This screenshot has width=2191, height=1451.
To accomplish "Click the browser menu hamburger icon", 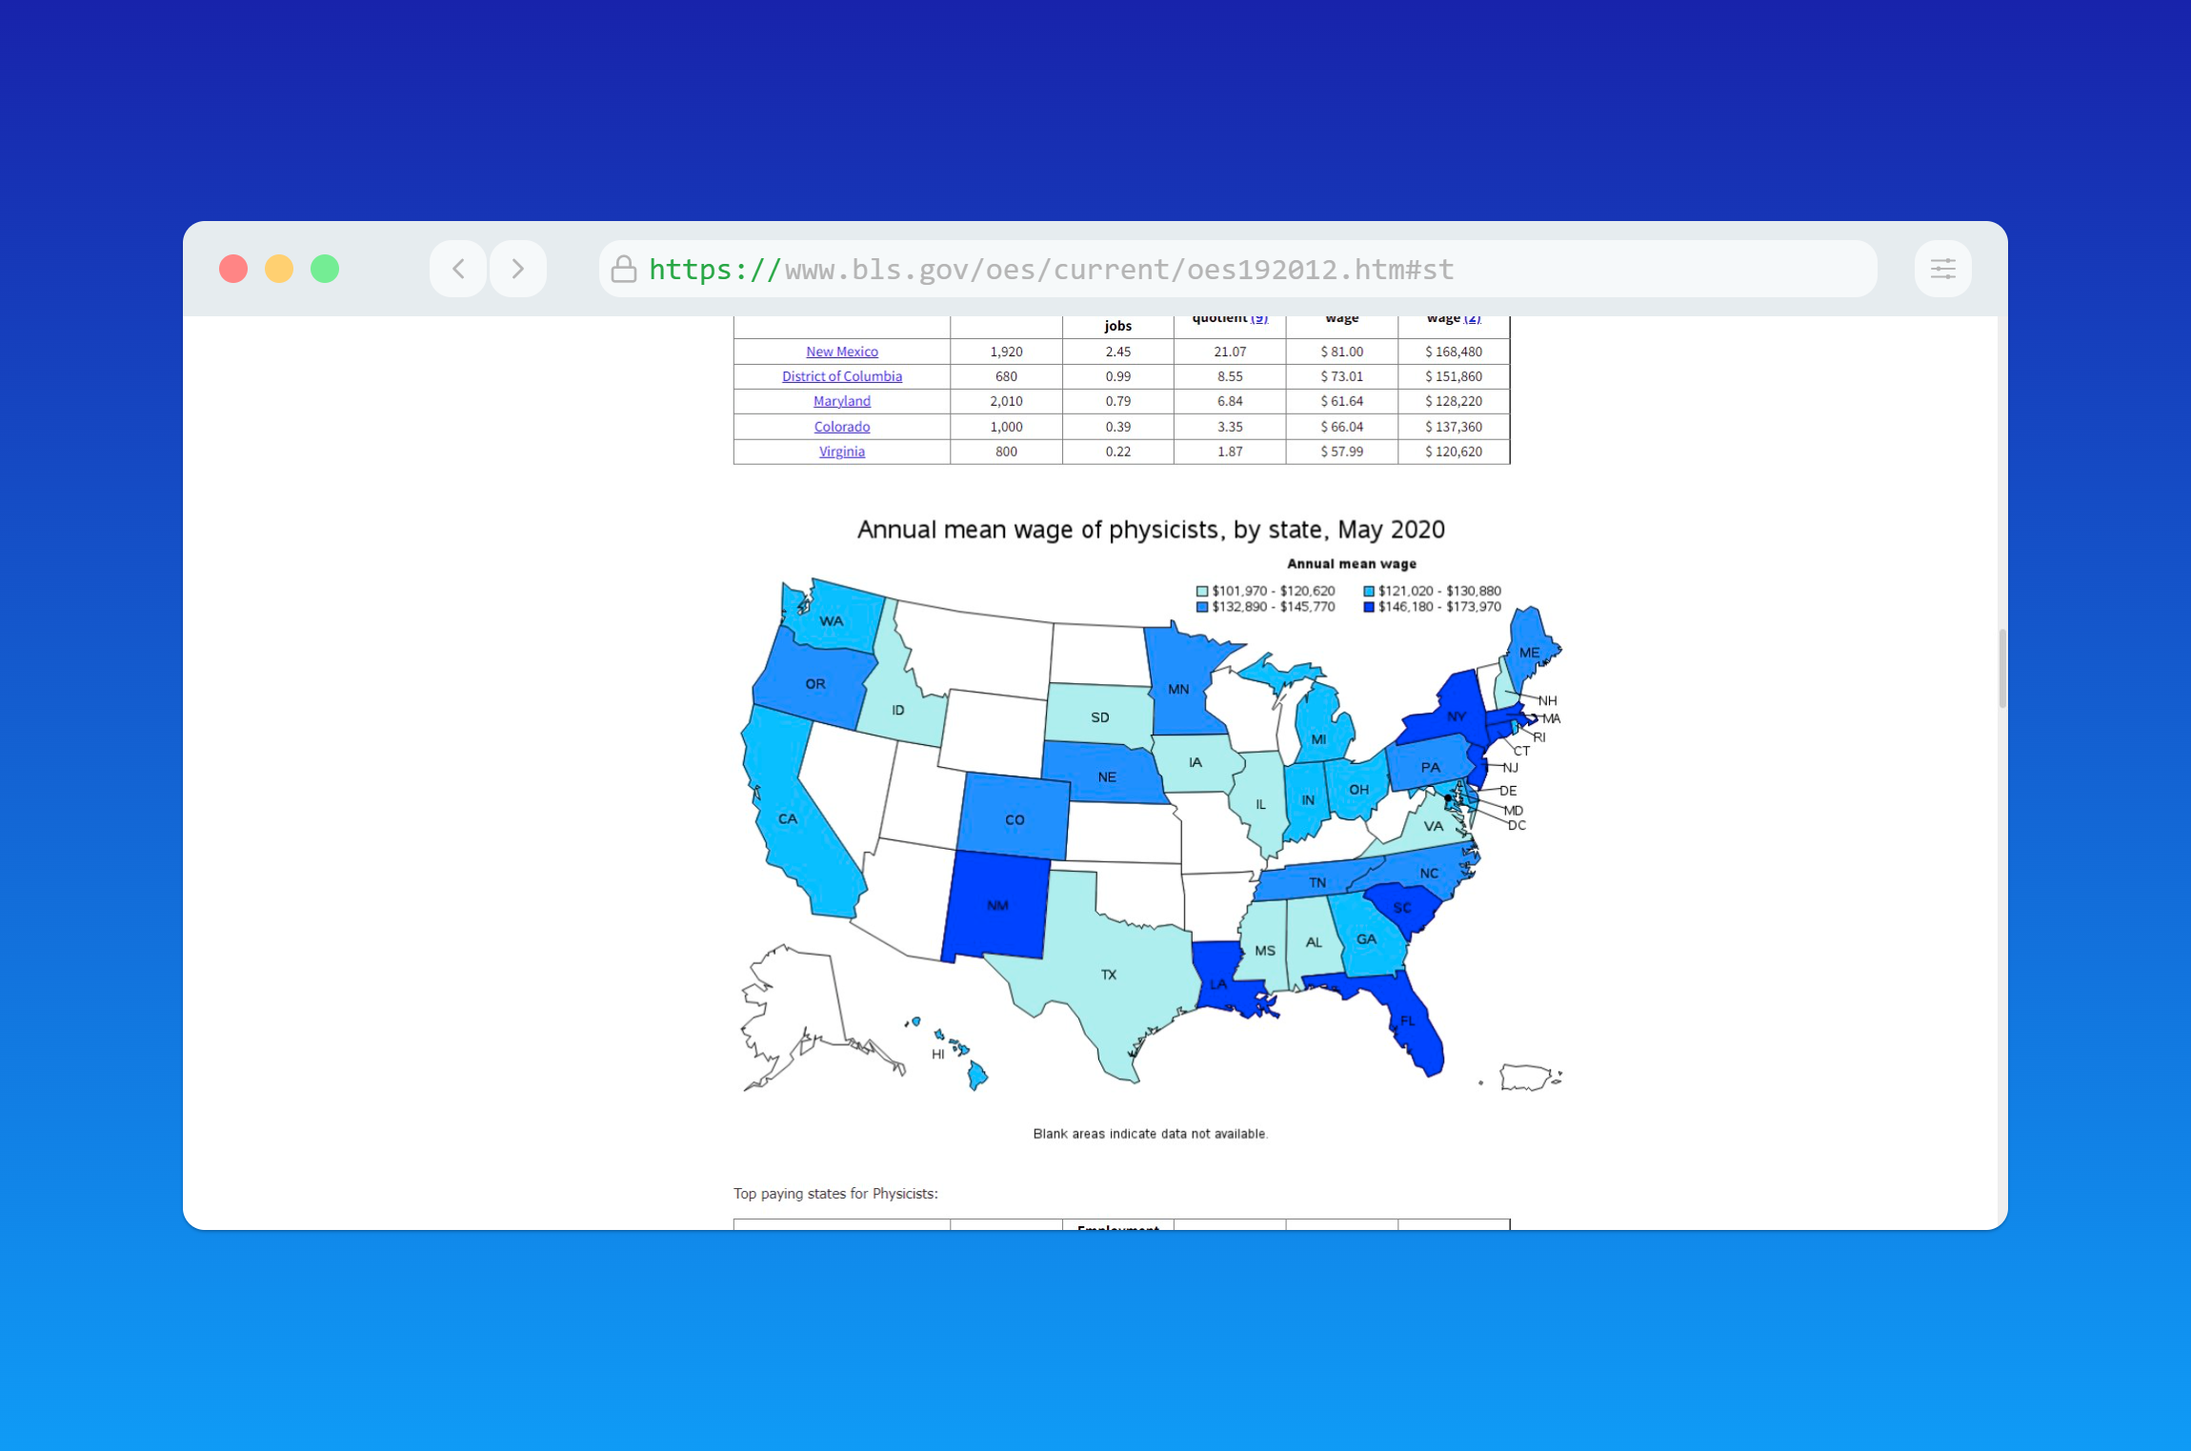I will click(1943, 269).
